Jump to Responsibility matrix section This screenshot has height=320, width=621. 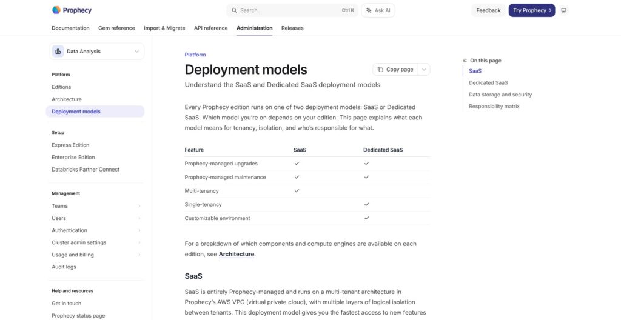(494, 107)
